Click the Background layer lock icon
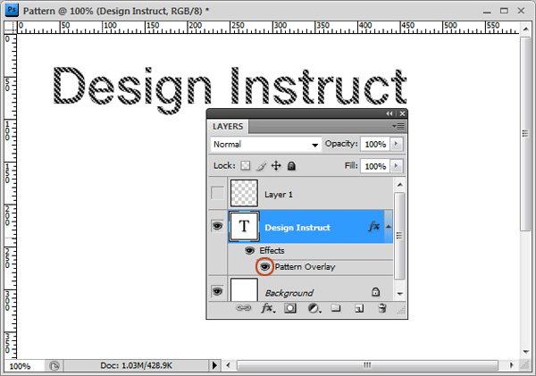536x376 pixels. point(375,292)
